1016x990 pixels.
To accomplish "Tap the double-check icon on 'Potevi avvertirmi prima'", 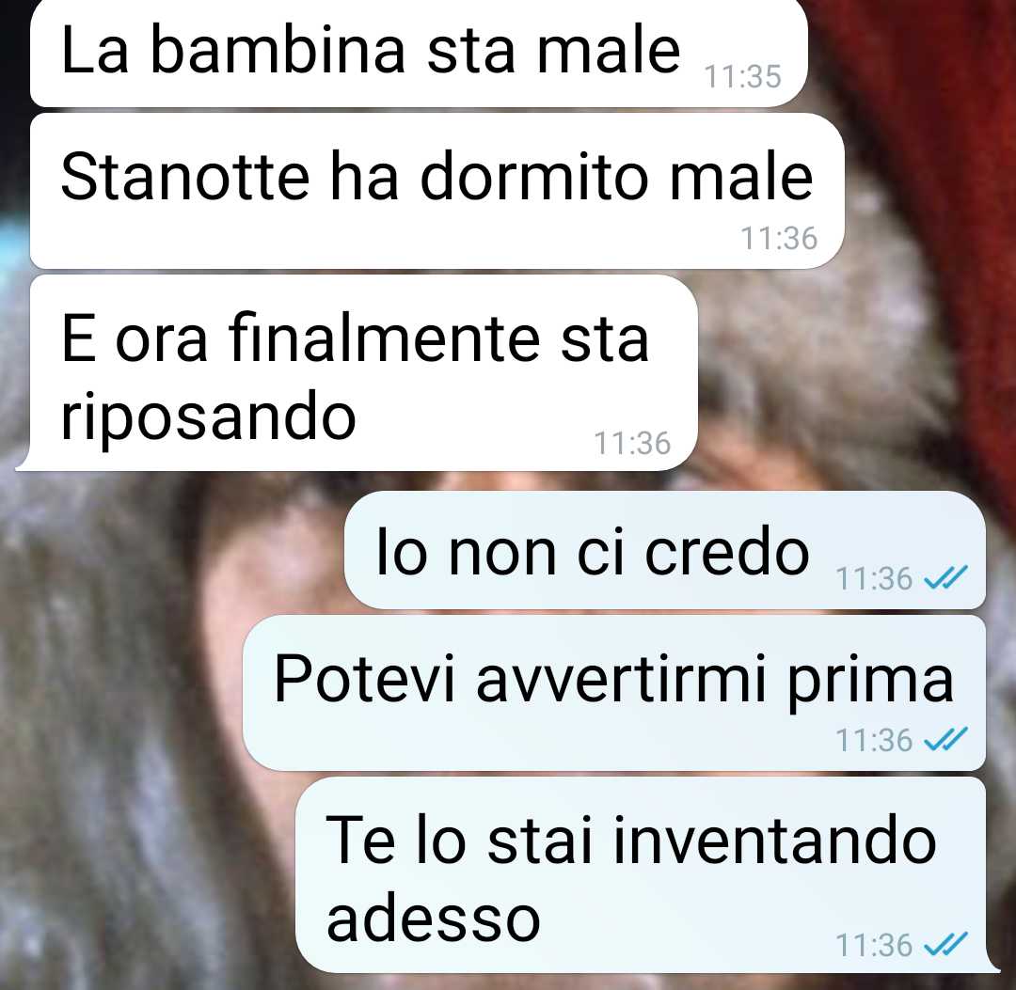I will tap(945, 739).
